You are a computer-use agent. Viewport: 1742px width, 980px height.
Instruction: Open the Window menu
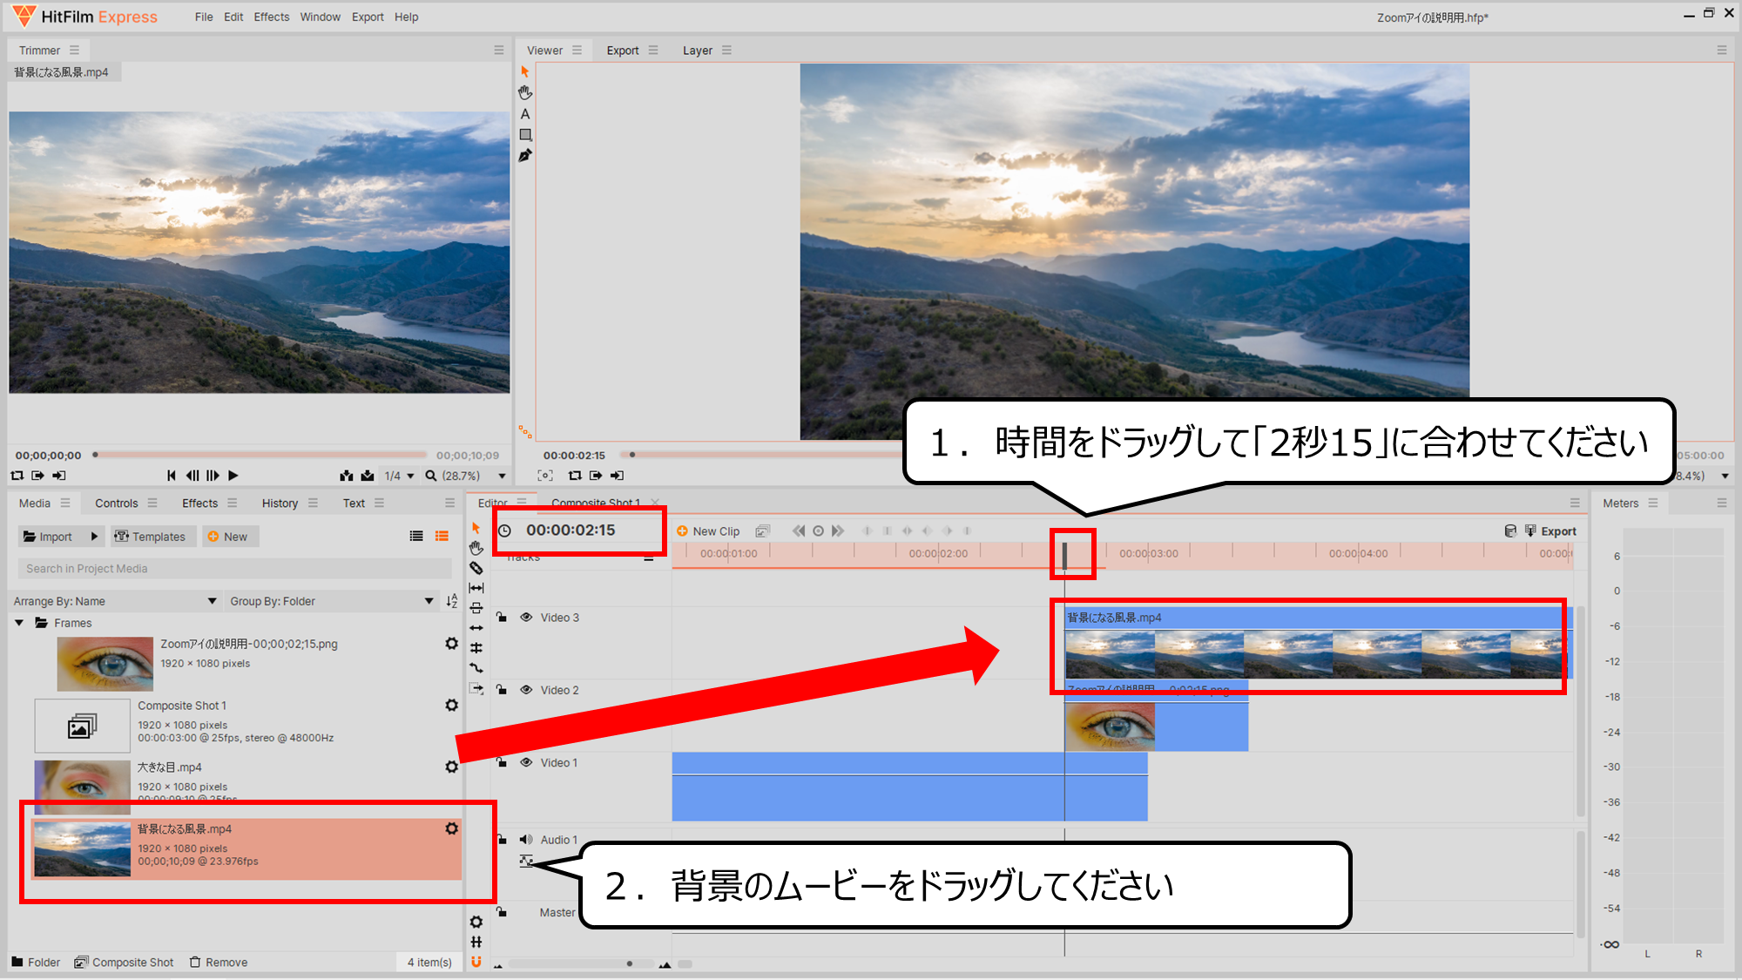point(321,17)
